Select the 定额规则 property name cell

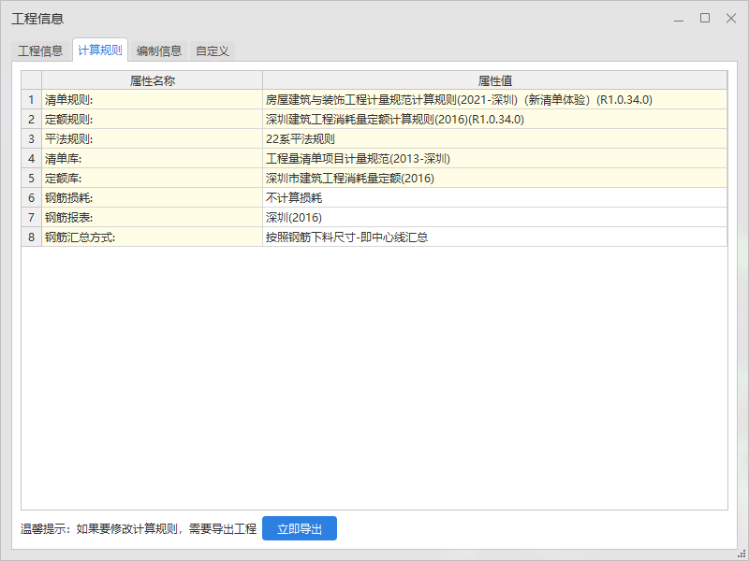coord(152,120)
